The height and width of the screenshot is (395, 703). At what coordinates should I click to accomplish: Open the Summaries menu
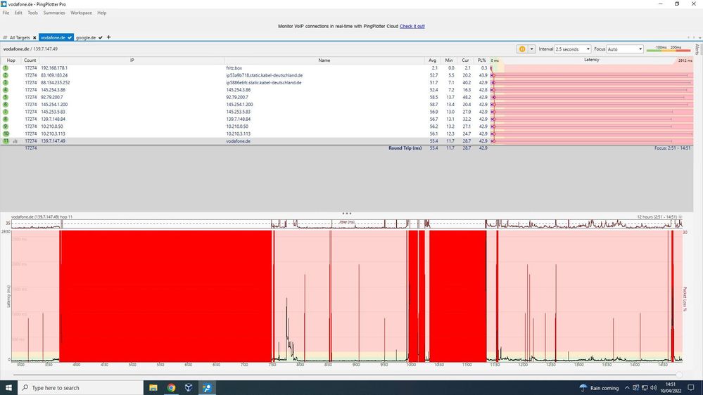tap(54, 13)
